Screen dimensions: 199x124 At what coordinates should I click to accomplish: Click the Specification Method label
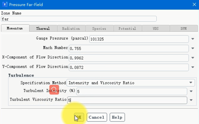[43, 83]
